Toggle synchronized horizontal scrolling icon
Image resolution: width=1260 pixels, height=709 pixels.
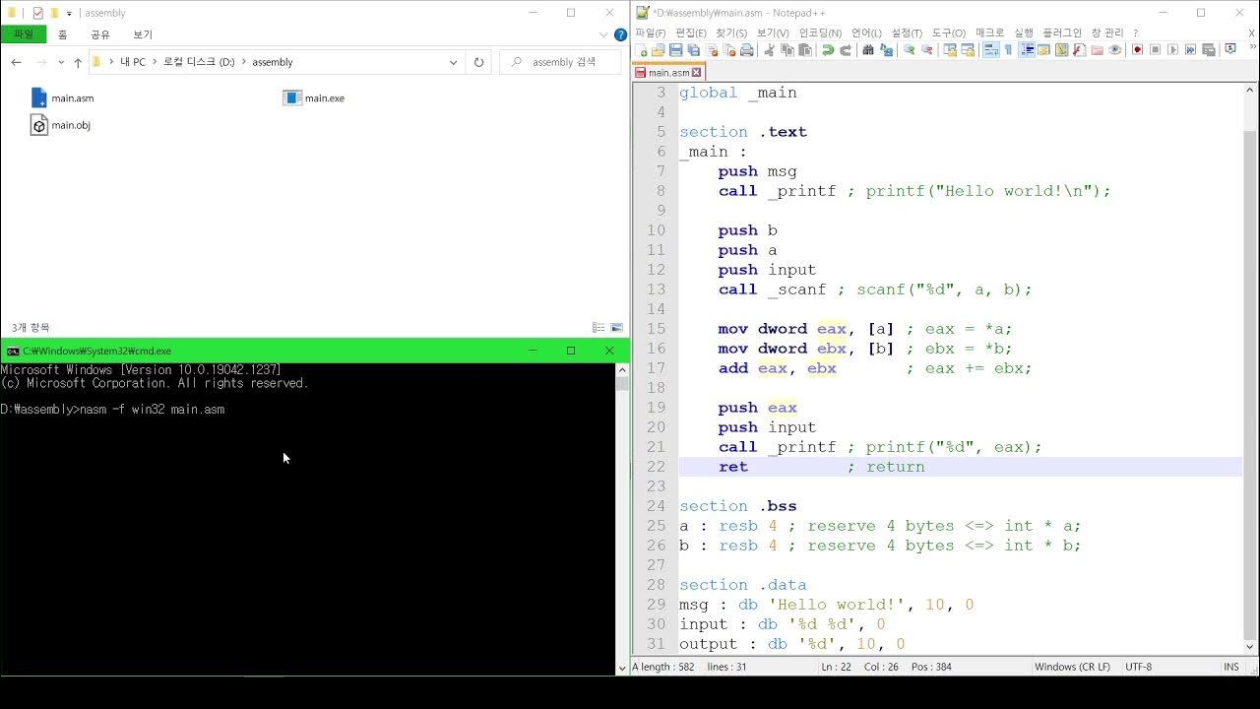(968, 49)
